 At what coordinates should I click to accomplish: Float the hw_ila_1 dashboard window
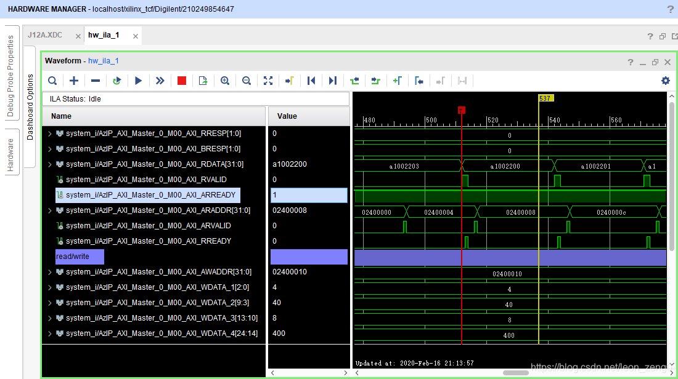click(x=663, y=36)
